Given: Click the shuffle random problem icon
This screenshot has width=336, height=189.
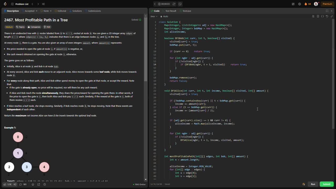Looking at the screenshot, I should pos(43,4).
